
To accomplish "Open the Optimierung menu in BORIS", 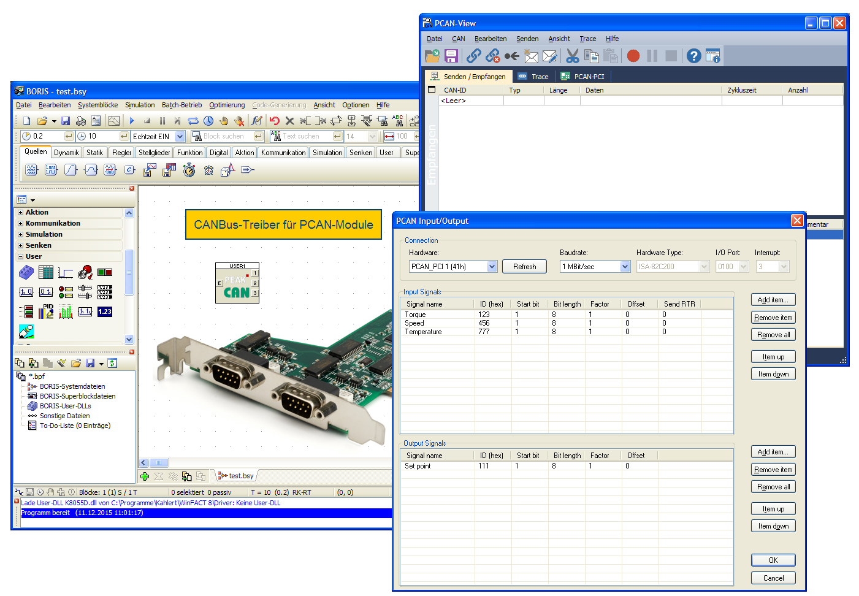I will (x=227, y=105).
